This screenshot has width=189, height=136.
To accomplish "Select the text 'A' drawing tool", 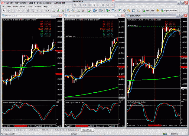I will click(37, 11).
